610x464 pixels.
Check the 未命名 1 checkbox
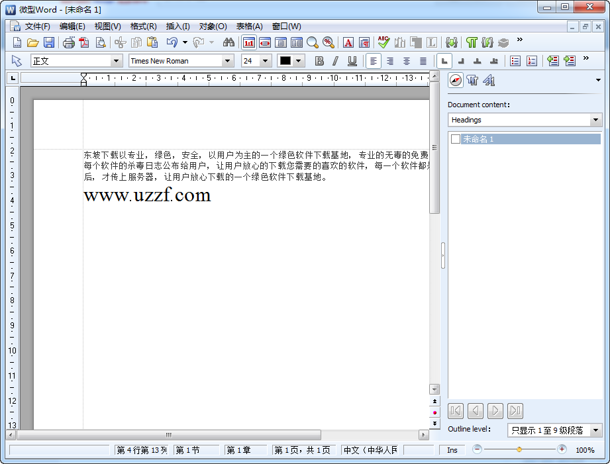pos(456,139)
